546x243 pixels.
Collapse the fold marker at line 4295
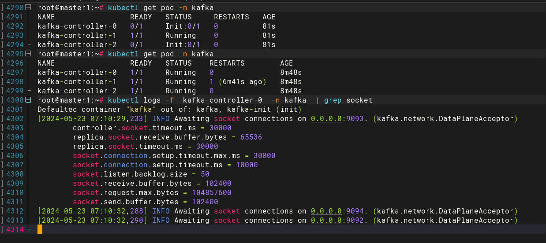pyautogui.click(x=29, y=54)
